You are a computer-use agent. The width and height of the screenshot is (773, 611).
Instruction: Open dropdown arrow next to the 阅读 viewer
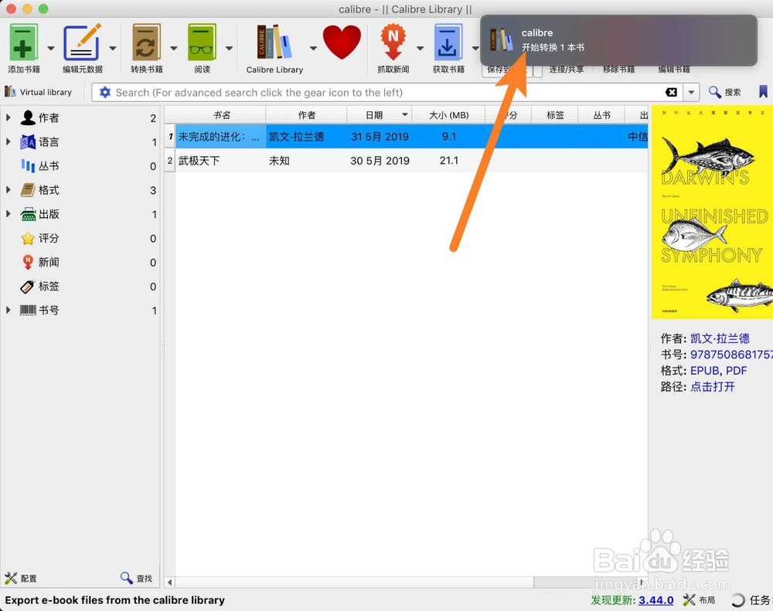click(230, 49)
